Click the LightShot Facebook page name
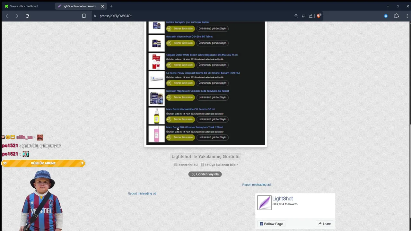This screenshot has width=411, height=231. tap(283, 199)
